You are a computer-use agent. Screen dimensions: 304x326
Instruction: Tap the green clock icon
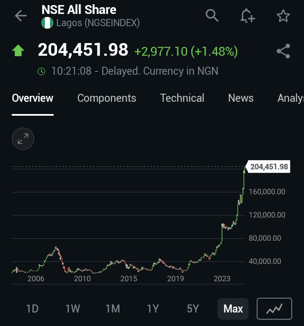click(41, 71)
